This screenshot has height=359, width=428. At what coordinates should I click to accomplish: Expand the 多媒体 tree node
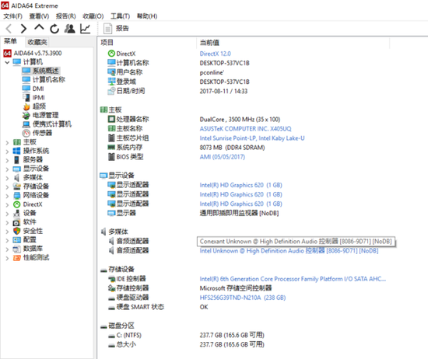(7, 178)
